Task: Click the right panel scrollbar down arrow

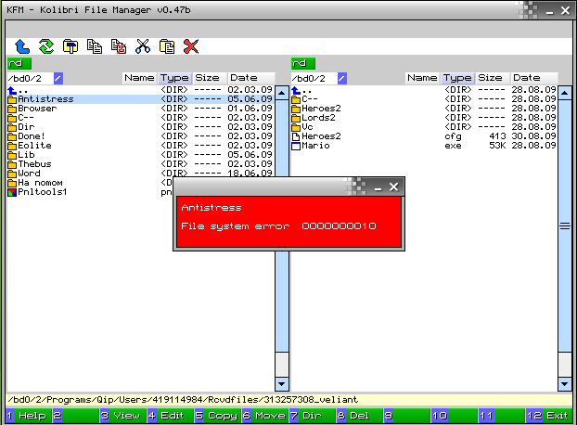Action: coord(564,382)
